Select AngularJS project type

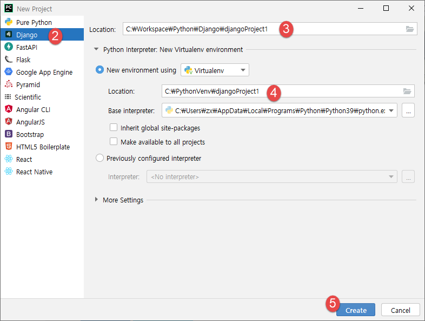pyautogui.click(x=42, y=122)
